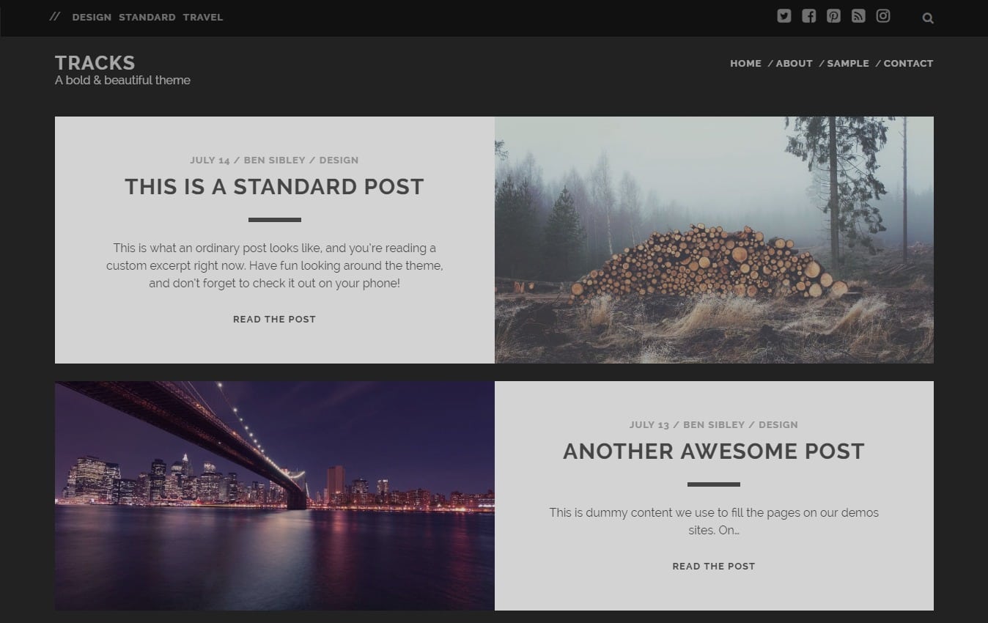Open 'This Is A Standard Post' title
Image resolution: width=988 pixels, height=623 pixels.
pos(274,186)
